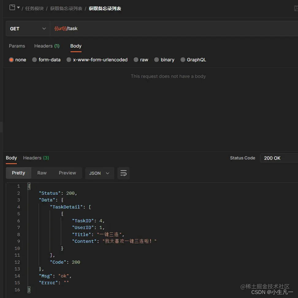Open the response Body tab
The height and width of the screenshot is (298, 298).
pyautogui.click(x=11, y=158)
